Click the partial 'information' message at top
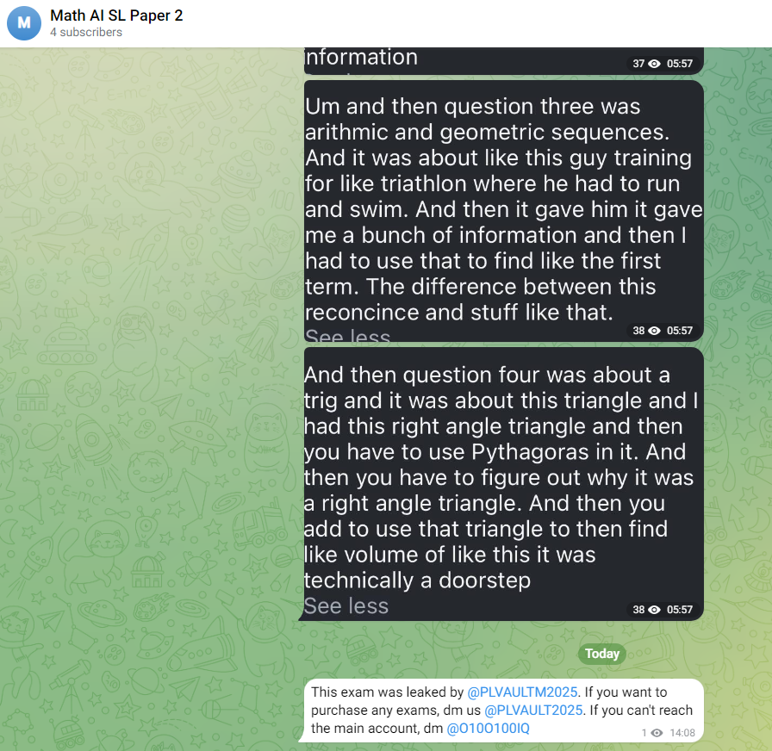 coord(503,61)
